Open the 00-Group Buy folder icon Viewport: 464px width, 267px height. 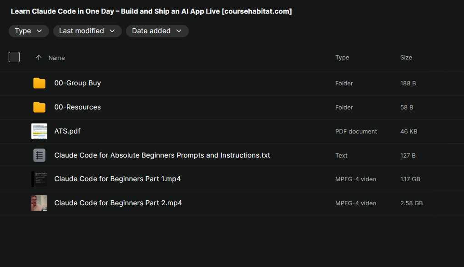(40, 83)
